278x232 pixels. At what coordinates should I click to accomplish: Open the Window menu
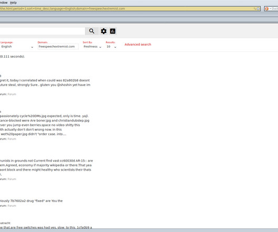[4, 3]
